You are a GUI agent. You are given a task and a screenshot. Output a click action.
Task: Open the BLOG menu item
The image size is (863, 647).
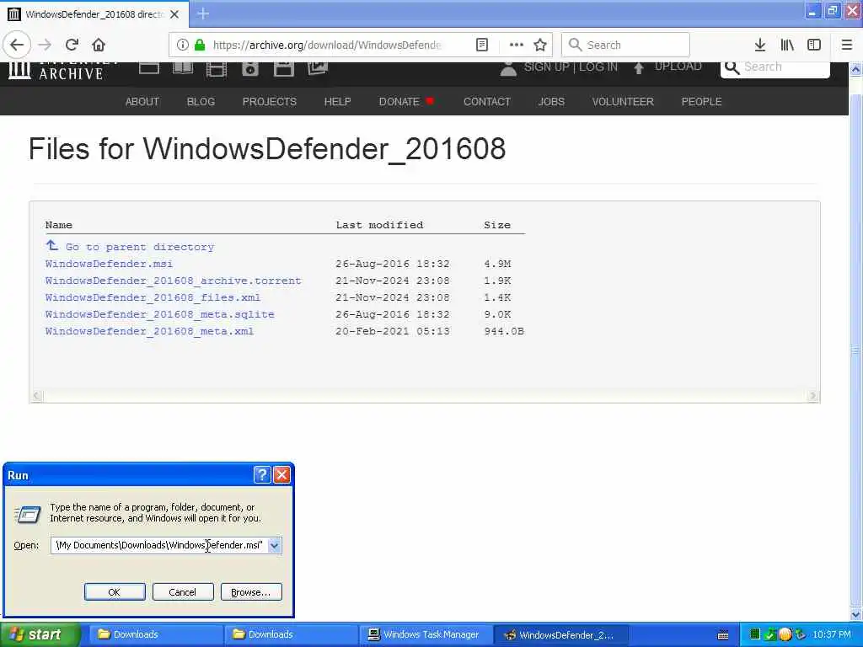(x=201, y=102)
